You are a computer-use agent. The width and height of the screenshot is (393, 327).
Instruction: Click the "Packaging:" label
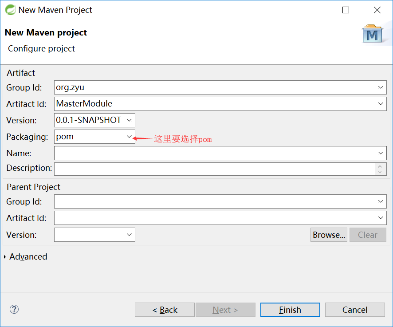pos(27,137)
